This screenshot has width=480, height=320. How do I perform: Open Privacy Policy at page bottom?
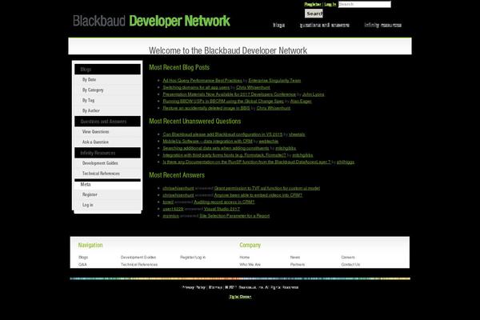coord(194,287)
